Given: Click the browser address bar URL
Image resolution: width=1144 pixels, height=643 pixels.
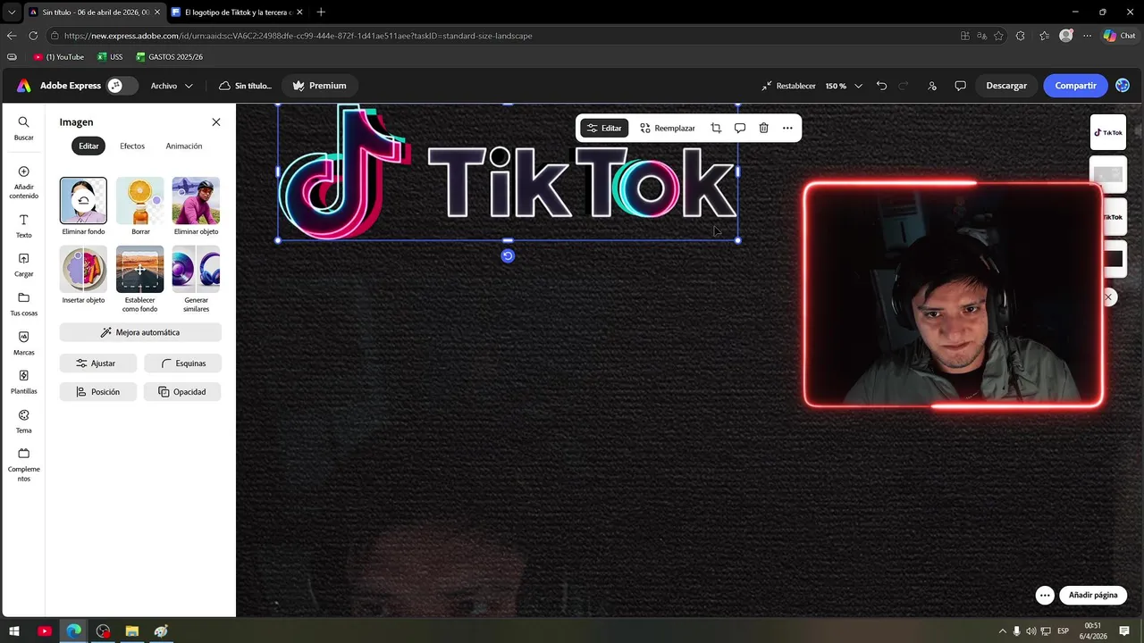Looking at the screenshot, I should tap(298, 36).
